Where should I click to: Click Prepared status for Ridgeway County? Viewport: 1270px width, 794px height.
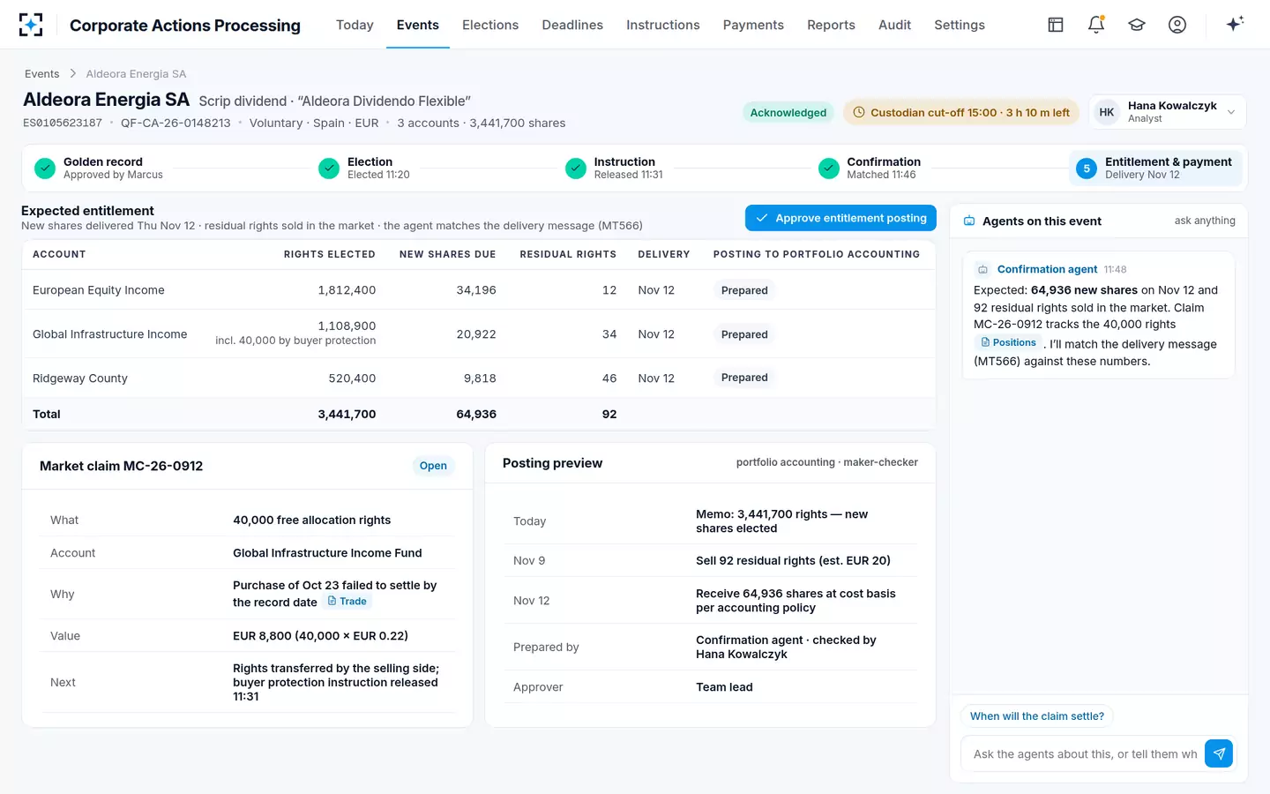744,378
